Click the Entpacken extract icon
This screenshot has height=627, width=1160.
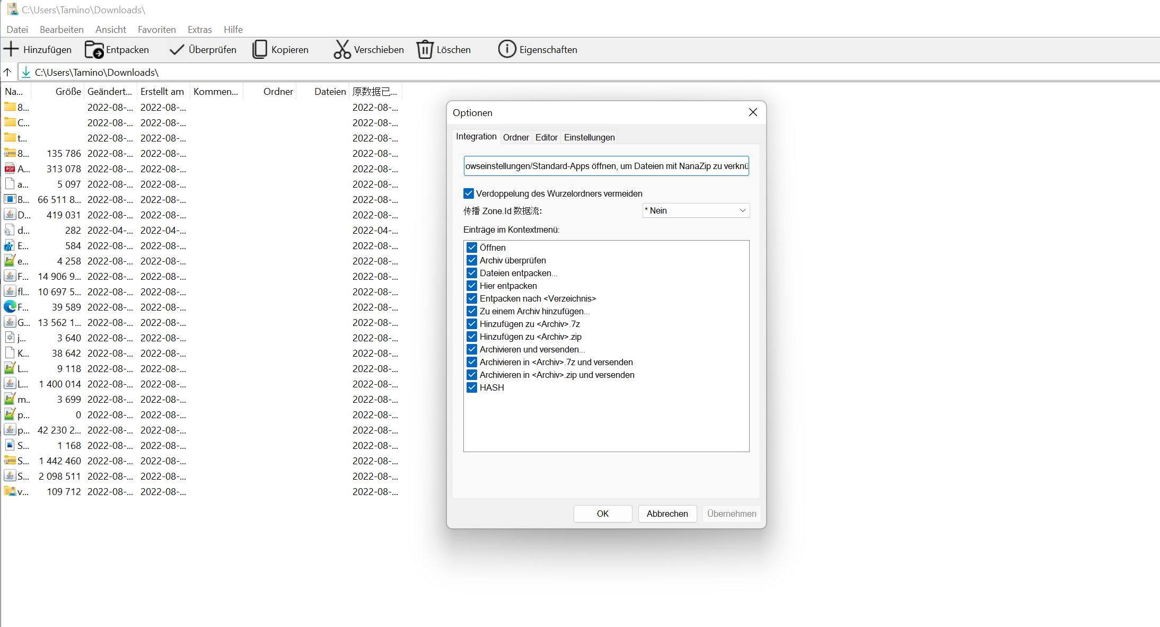click(x=94, y=49)
